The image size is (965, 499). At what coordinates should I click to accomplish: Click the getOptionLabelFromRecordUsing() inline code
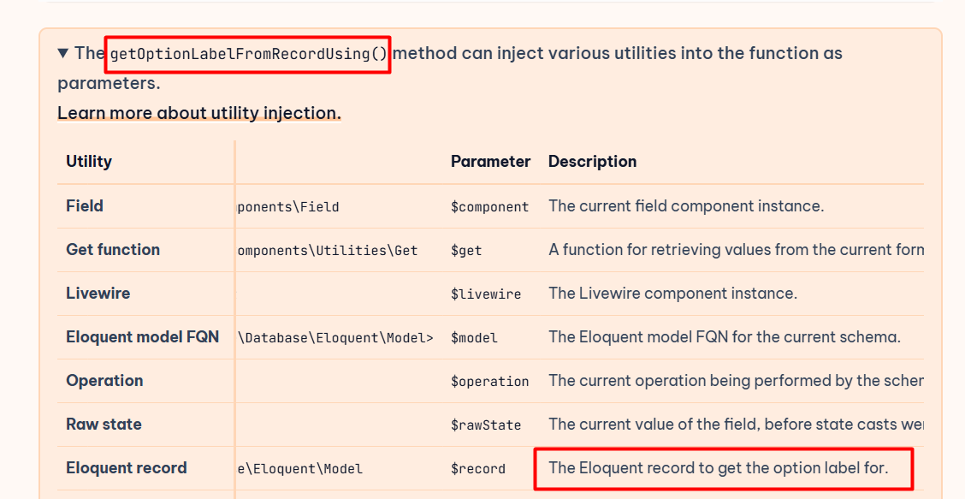pos(249,54)
